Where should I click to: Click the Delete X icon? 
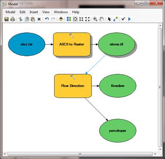pos(39,19)
